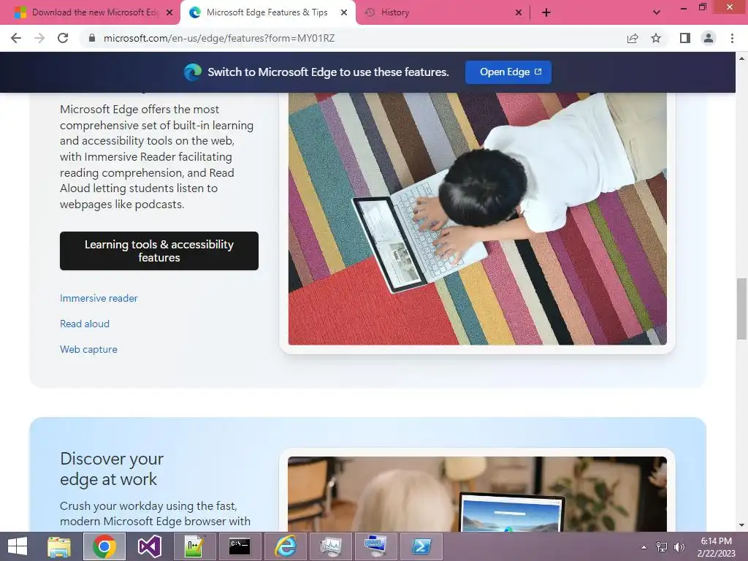Click the forward navigation arrow
The image size is (748, 561).
point(39,38)
